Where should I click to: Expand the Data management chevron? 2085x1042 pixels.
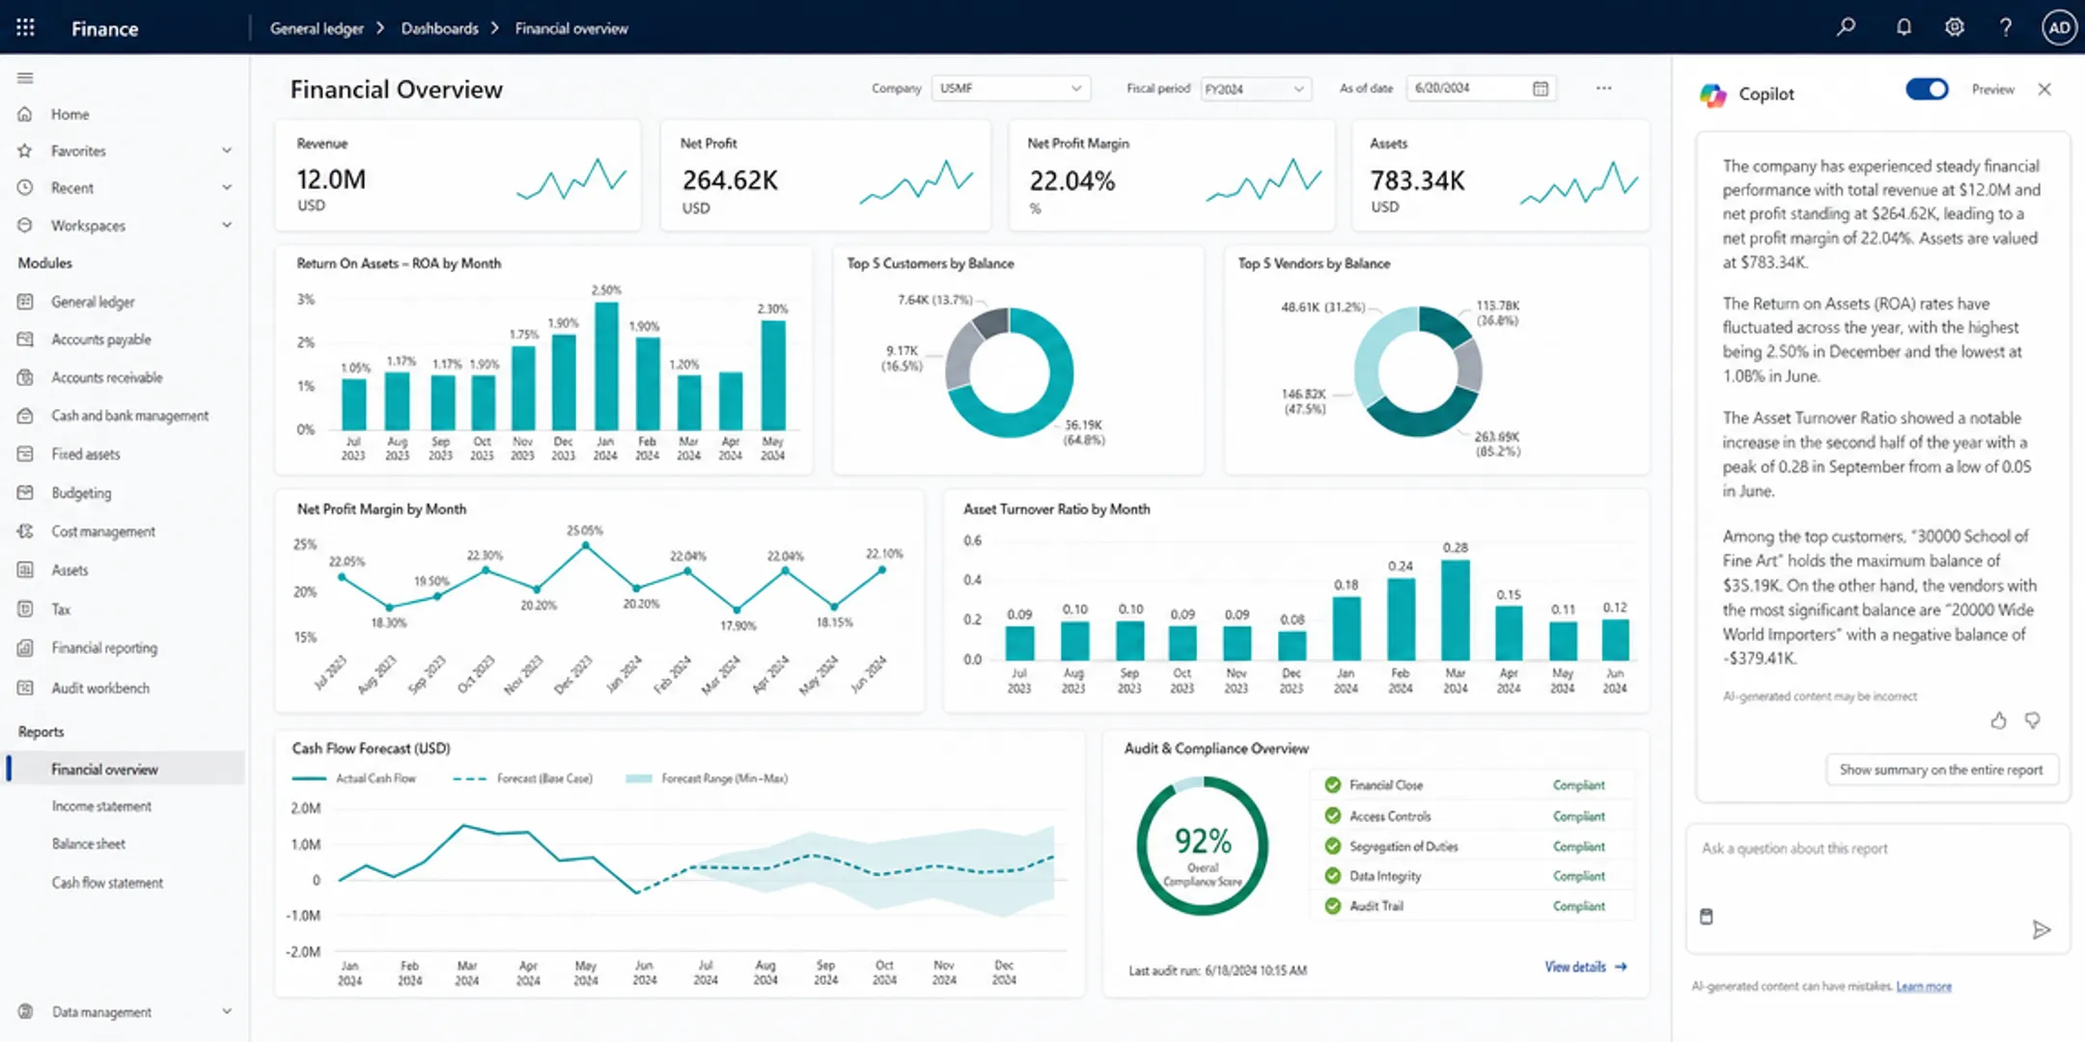tap(227, 1011)
